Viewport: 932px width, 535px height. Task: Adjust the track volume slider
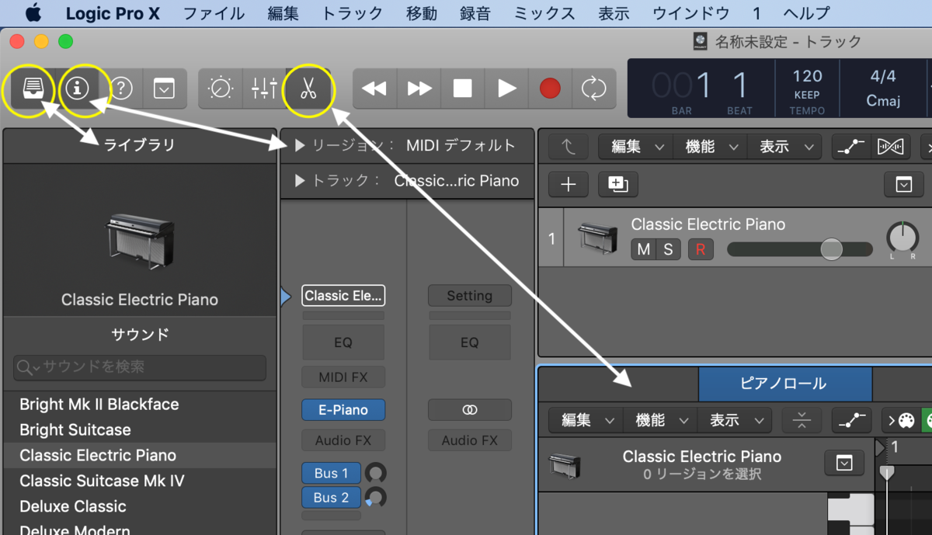(x=800, y=249)
